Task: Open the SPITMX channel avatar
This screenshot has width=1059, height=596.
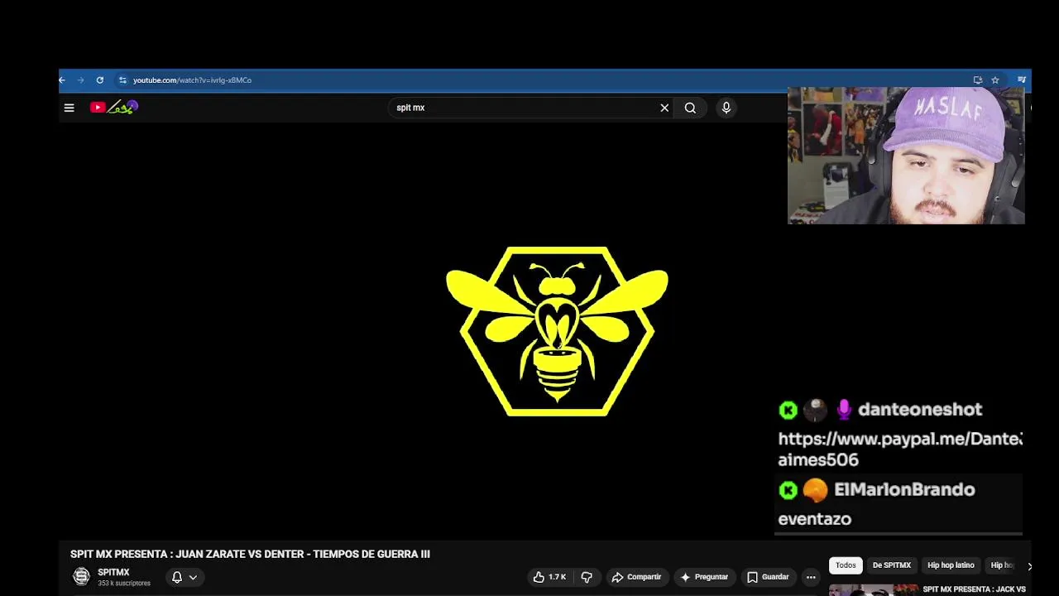Action: point(81,576)
